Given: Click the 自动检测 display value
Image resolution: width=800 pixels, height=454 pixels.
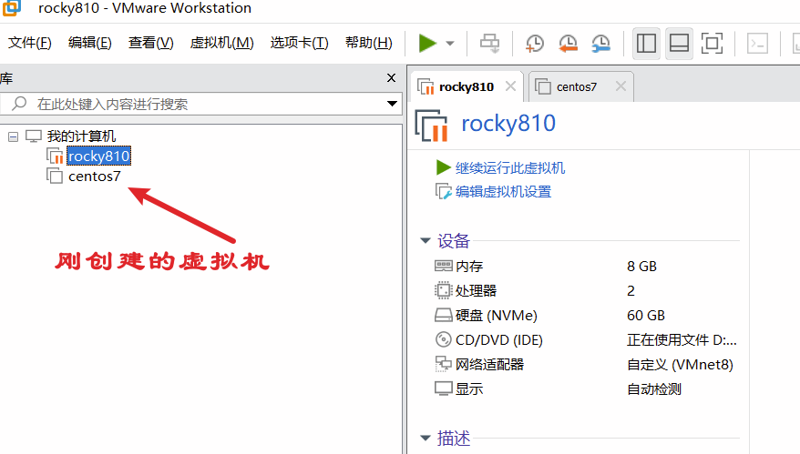Looking at the screenshot, I should (x=654, y=389).
